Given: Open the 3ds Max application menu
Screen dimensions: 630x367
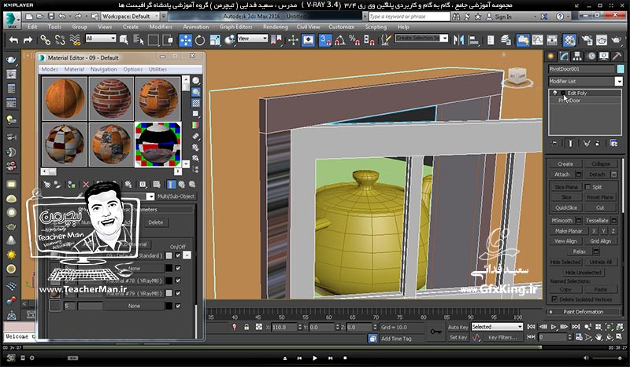Looking at the screenshot, I should (x=12, y=20).
